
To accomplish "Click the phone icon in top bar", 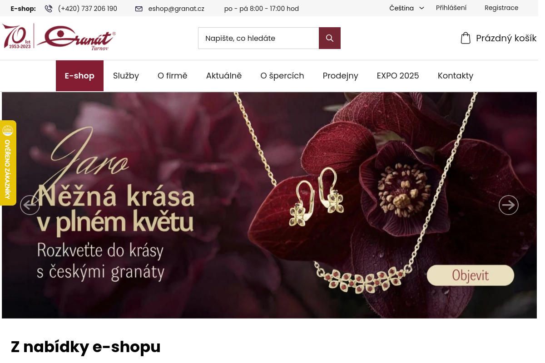I will coord(49,9).
